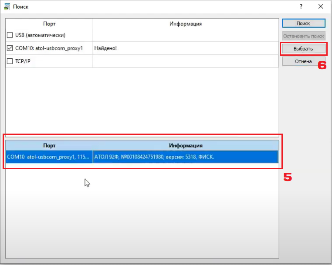Cancel the dialog with the Отмена button
The width and height of the screenshot is (332, 265).
click(x=303, y=61)
